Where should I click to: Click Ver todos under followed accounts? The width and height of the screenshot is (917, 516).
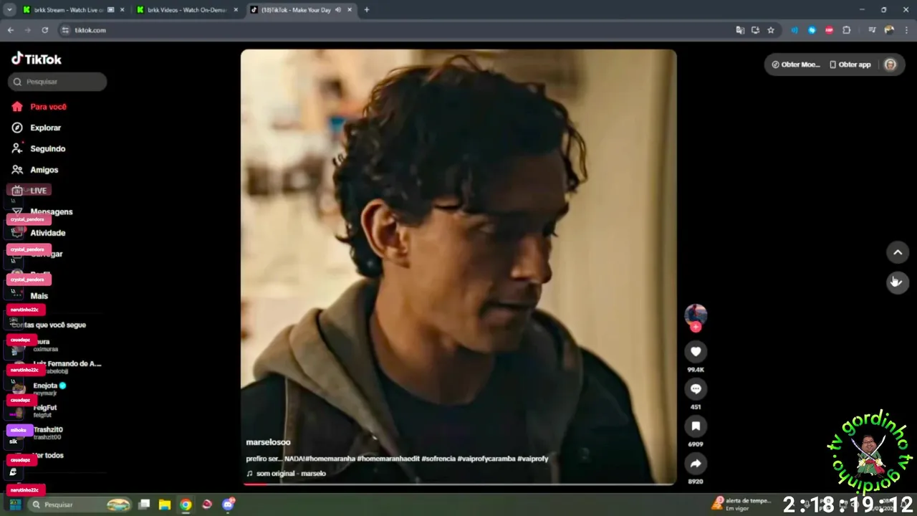pyautogui.click(x=49, y=456)
